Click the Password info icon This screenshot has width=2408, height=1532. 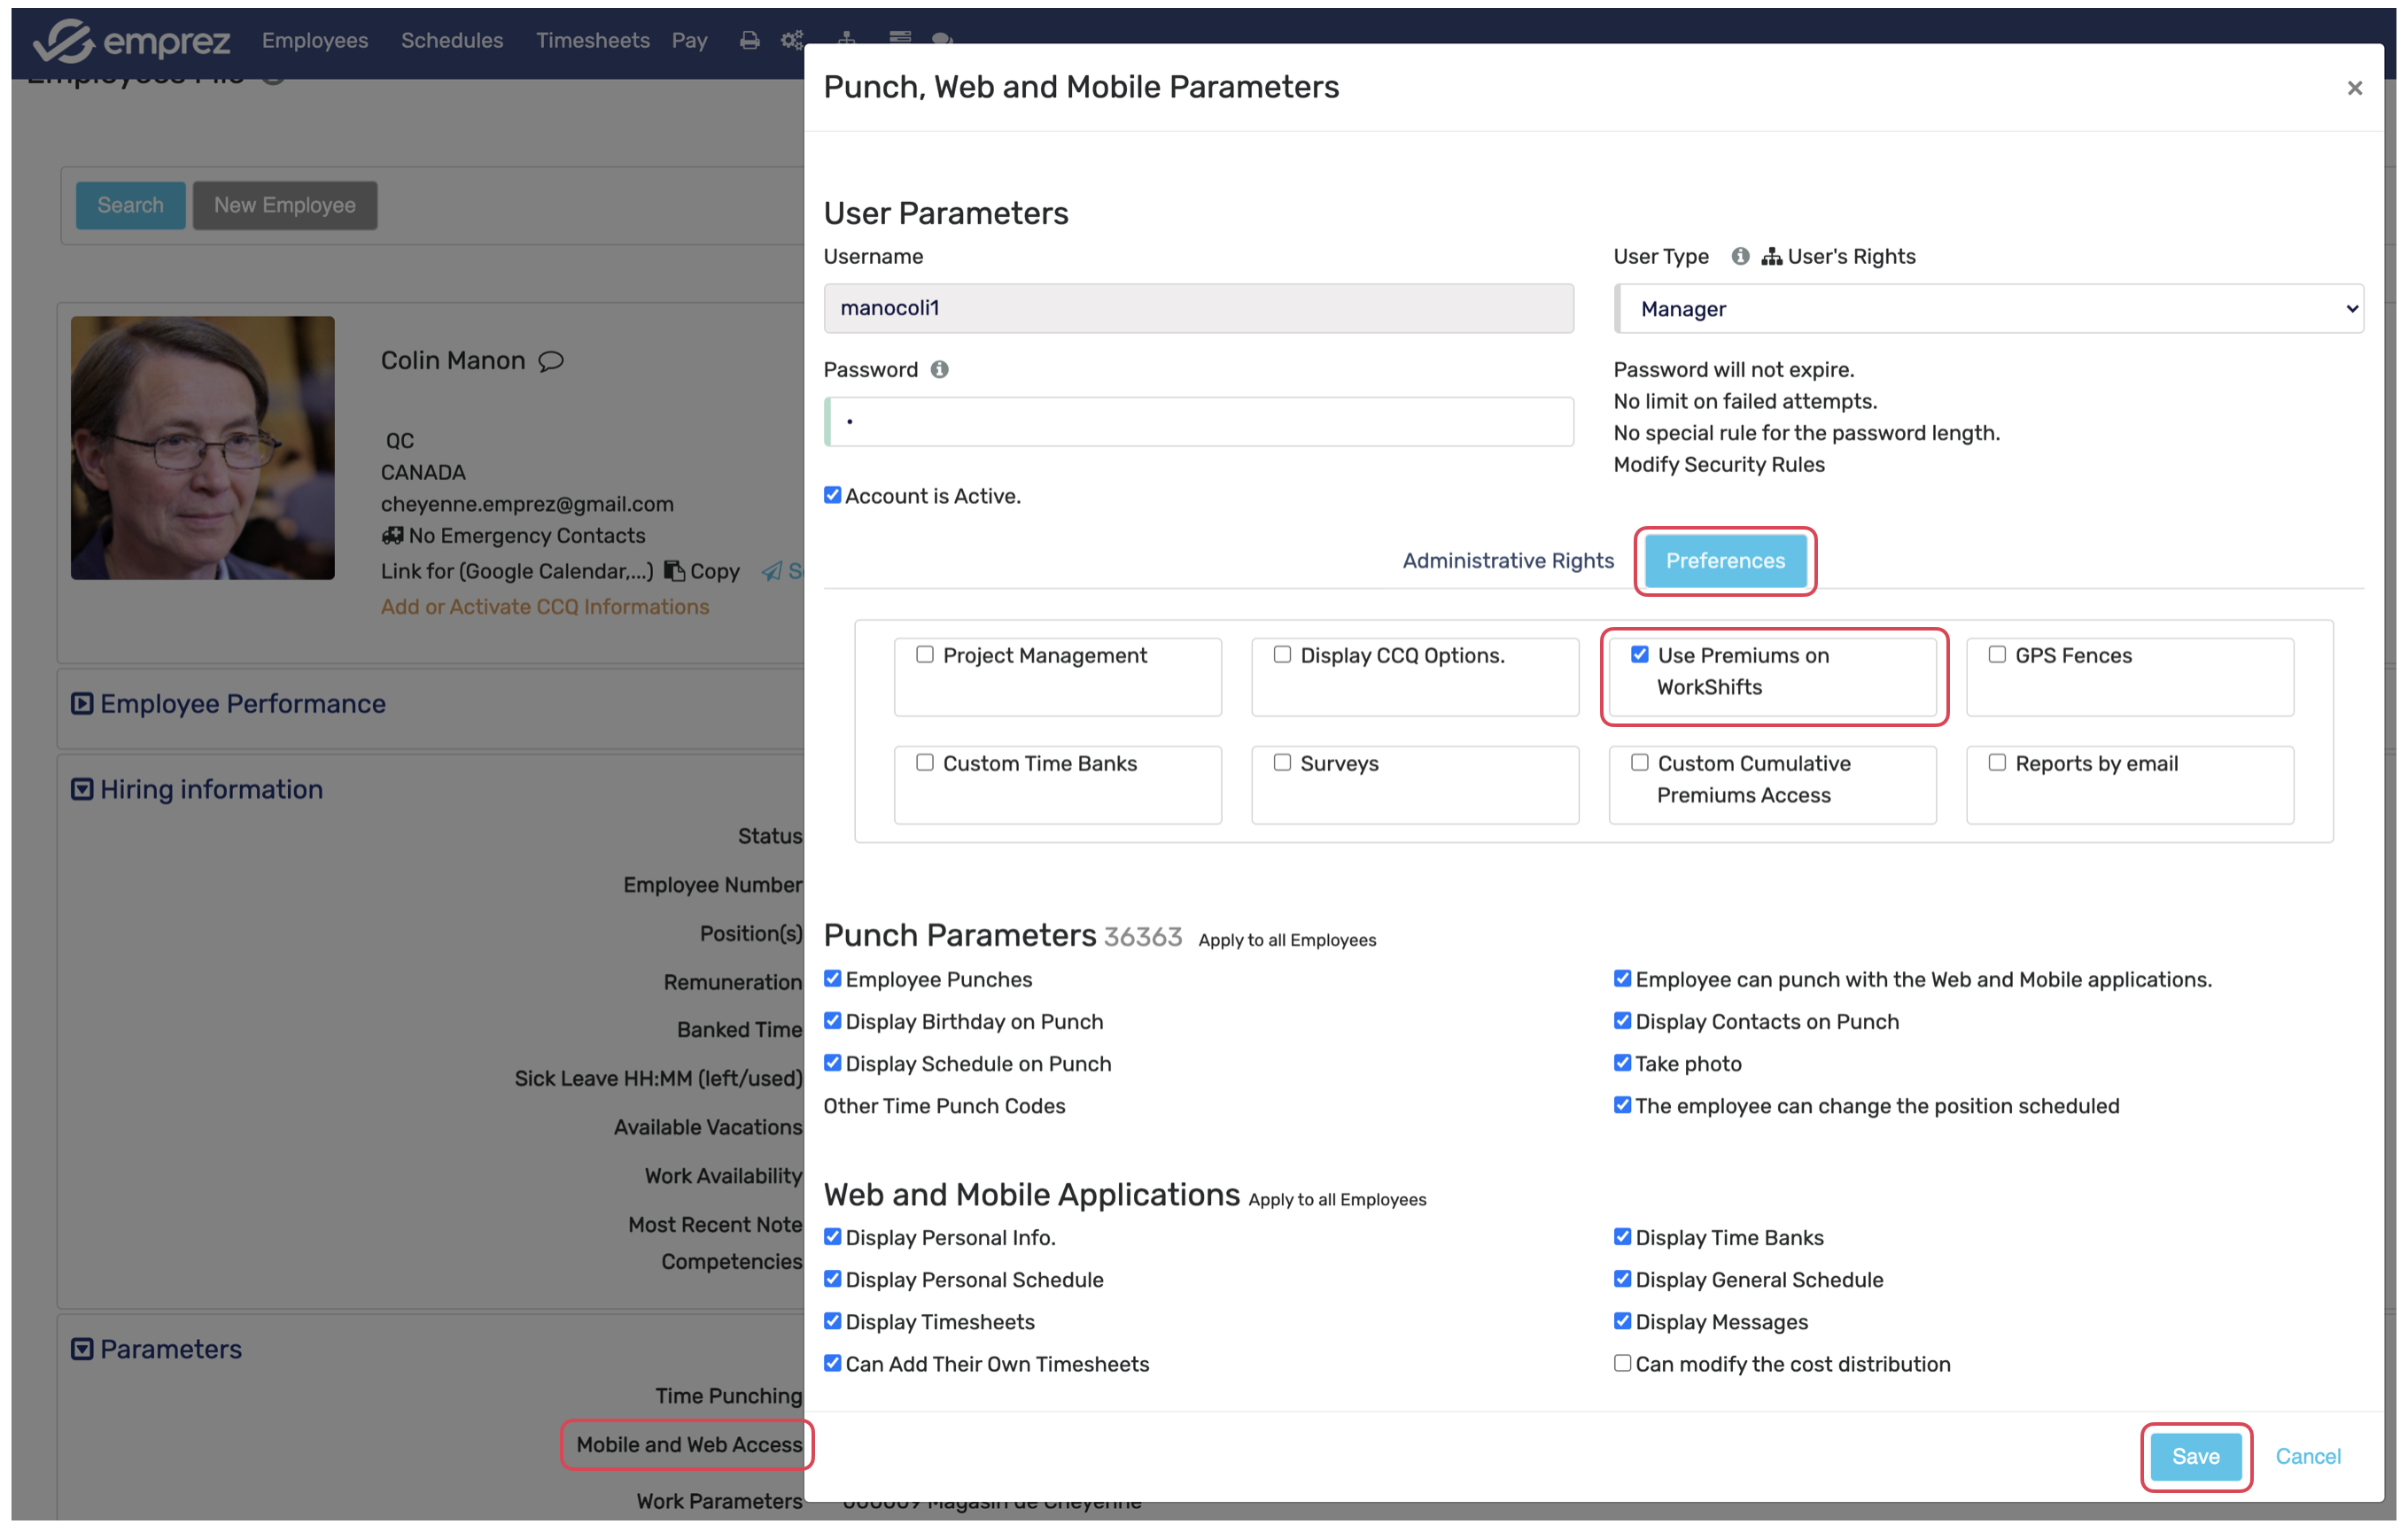(x=939, y=370)
